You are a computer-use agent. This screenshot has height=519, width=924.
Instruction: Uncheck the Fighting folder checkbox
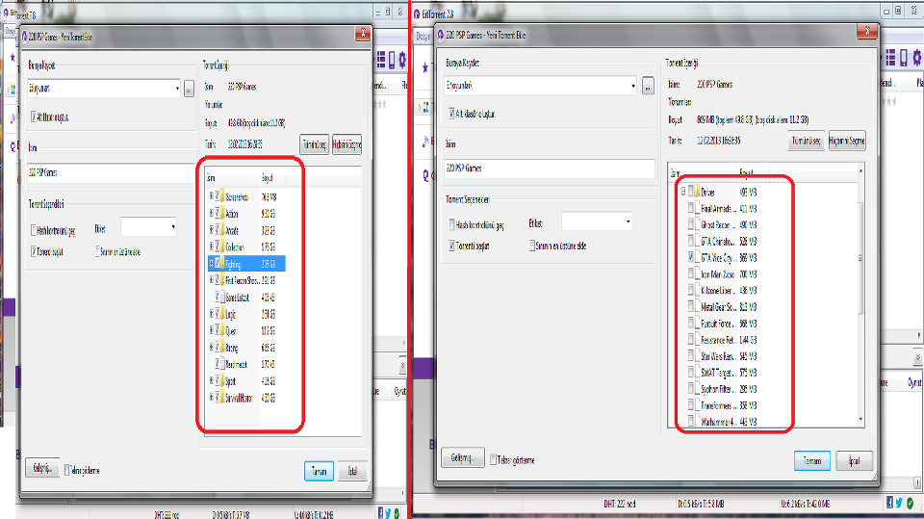tap(217, 263)
